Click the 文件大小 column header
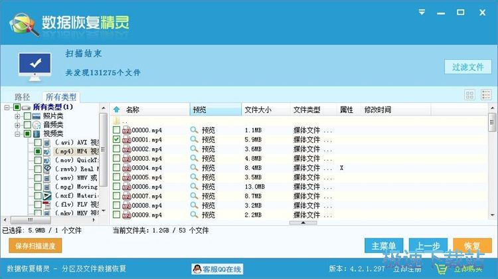Viewport: 498px width, 279px height. [259, 110]
